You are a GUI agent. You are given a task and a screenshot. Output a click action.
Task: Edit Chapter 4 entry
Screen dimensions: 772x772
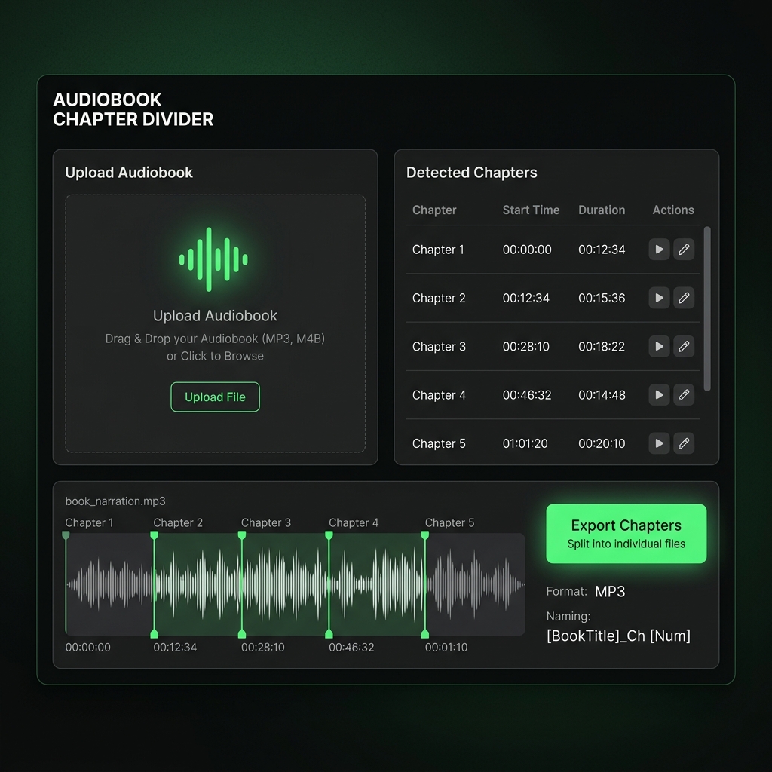(x=684, y=395)
